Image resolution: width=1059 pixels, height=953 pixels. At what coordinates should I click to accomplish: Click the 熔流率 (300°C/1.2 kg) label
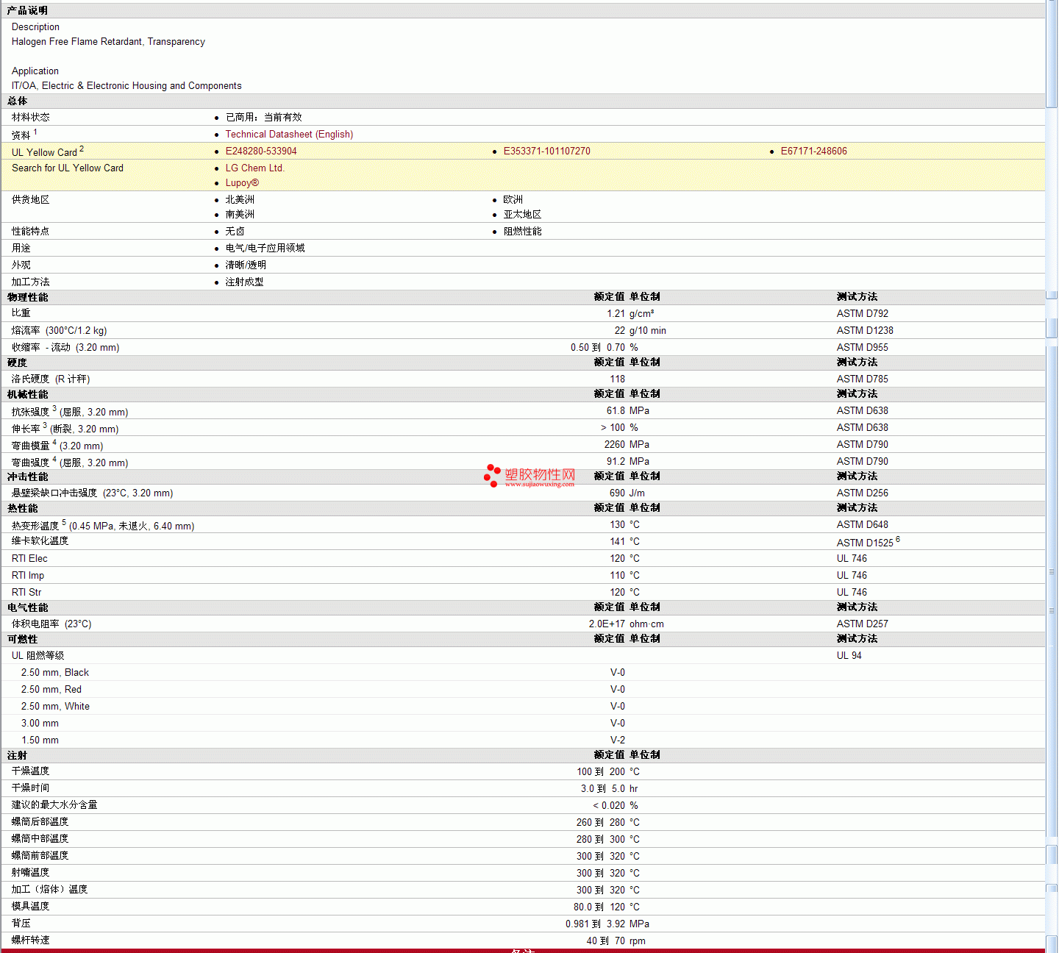click(60, 331)
